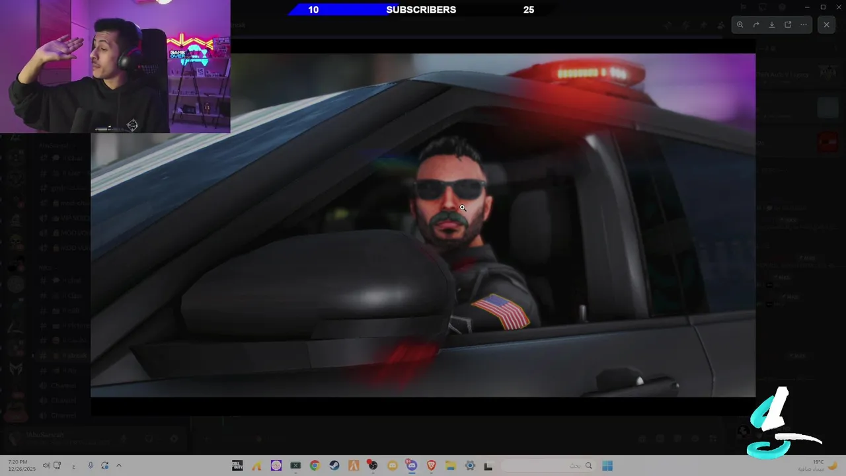This screenshot has width=846, height=476.
Task: Open the Xbox Game Bar taskbar icon
Action: tap(295, 465)
